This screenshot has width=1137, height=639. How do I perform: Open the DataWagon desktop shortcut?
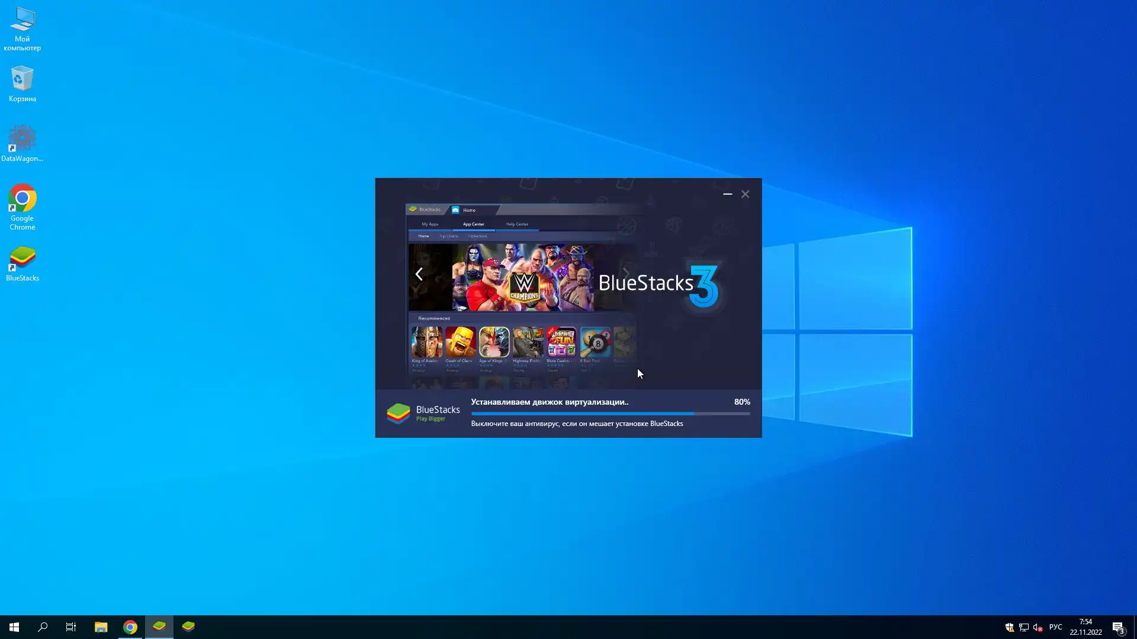[x=23, y=138]
